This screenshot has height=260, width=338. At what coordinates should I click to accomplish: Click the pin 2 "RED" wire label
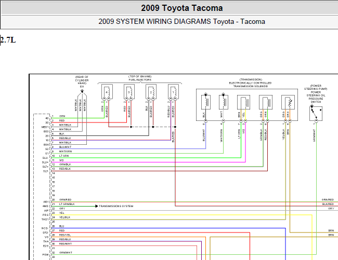pyautogui.click(x=62, y=120)
